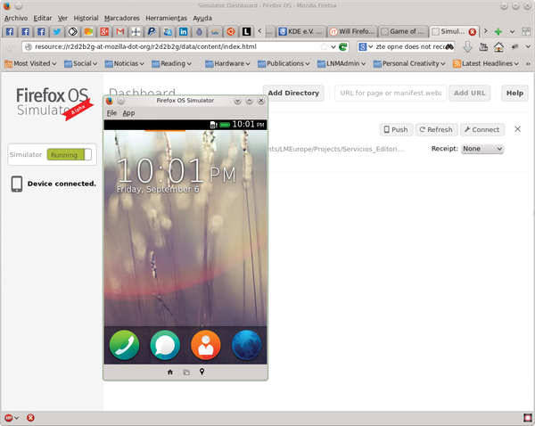Open the Archivo menu
535x426 pixels.
click(x=16, y=18)
